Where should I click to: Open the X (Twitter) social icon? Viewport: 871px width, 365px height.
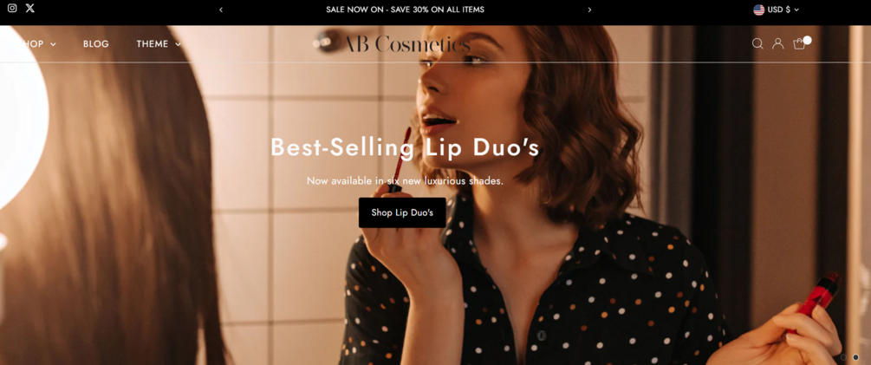(x=30, y=9)
